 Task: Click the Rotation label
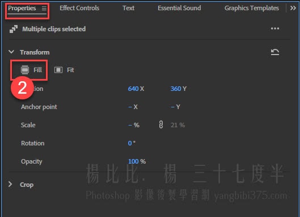coord(33,143)
